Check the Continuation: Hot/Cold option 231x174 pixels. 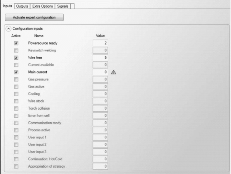16,159
